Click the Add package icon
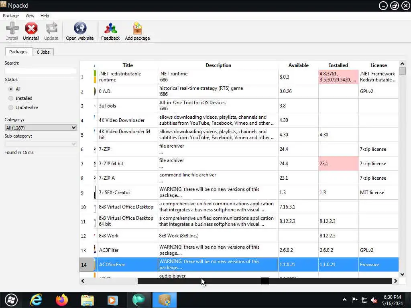This screenshot has width=411, height=308. [137, 28]
